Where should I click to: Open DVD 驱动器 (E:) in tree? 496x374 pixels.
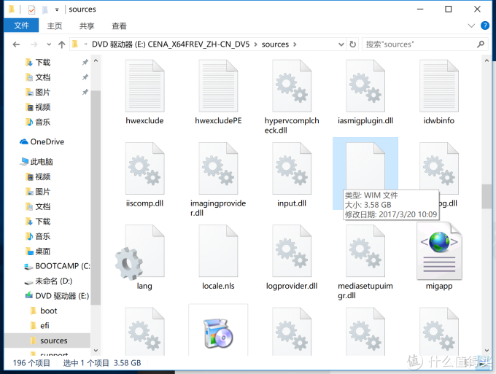[x=57, y=296]
